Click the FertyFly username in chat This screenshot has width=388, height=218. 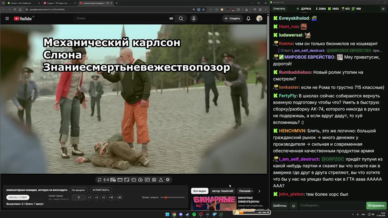(288, 96)
